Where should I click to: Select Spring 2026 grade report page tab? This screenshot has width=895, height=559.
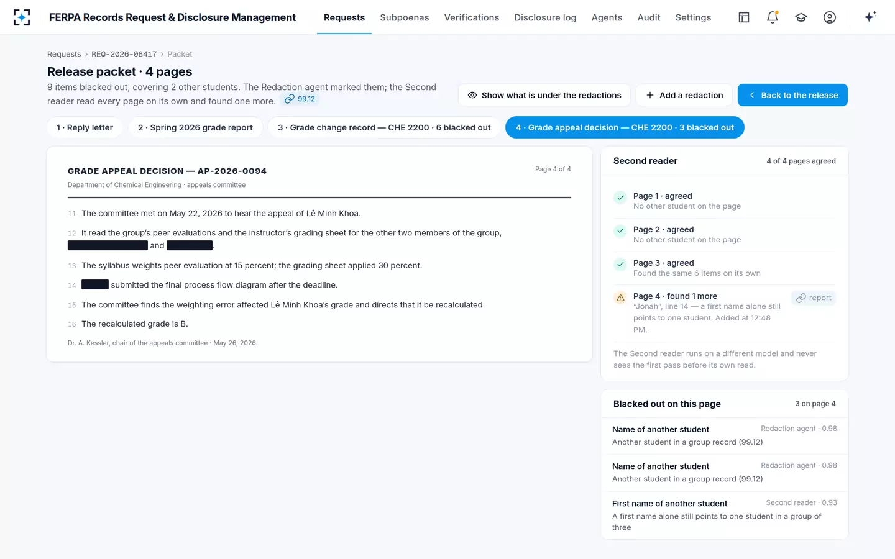point(195,127)
